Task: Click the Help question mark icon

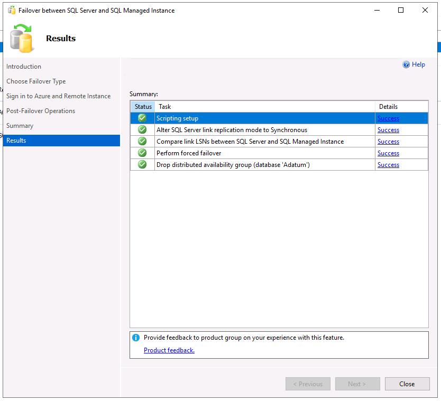Action: [x=406, y=64]
